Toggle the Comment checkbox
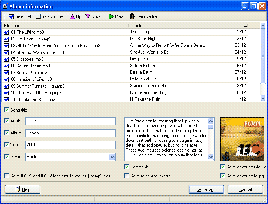Screen dimensions: 268x204 point(127,167)
